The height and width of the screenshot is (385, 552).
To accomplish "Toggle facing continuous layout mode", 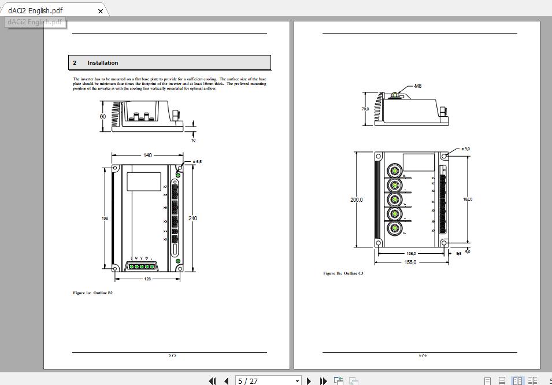I will pos(533,380).
